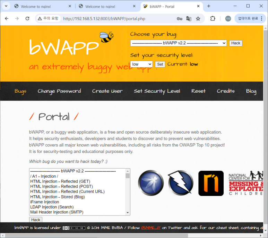Open Create User in the nav bar
Viewport: 268px width, 238px height.
107,91
